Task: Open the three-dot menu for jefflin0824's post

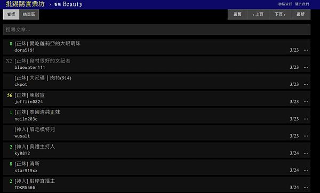Action: point(306,102)
